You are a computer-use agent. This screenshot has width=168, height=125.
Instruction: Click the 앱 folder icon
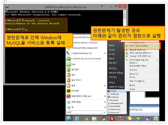(x=69, y=107)
